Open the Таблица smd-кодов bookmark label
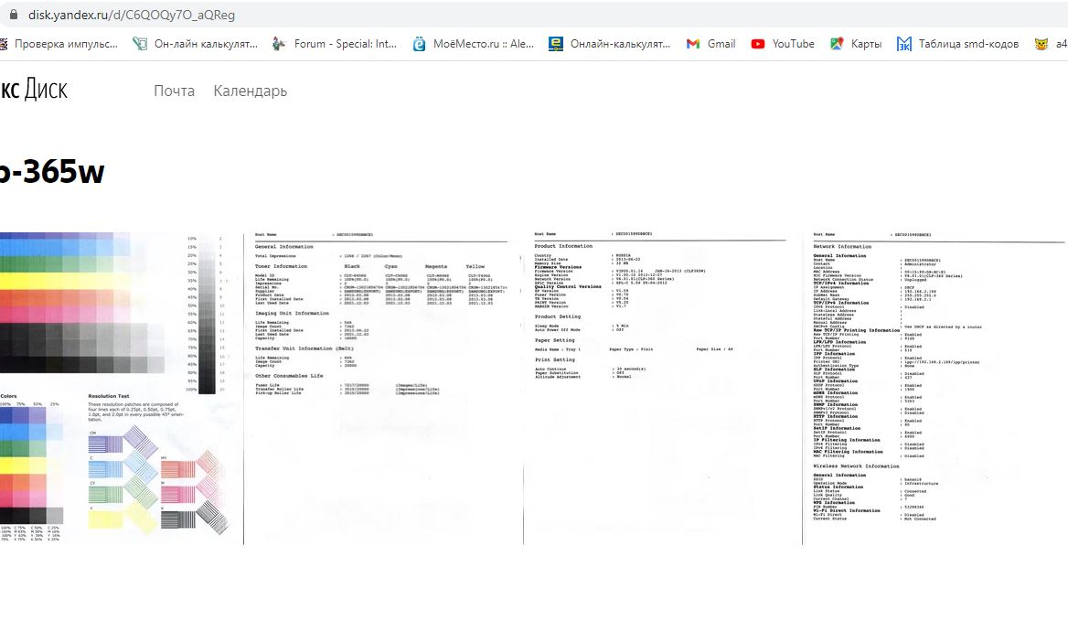Screen dimensions: 1068x621 [x=968, y=44]
